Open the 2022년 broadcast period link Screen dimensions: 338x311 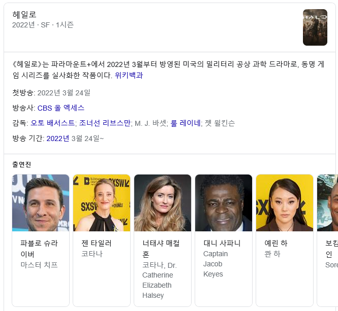[x=58, y=139]
